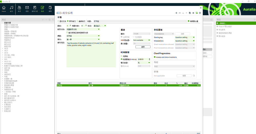Select 音程识别 in the tests list
Image resolution: width=256 pixels, height=134 pixels.
point(7,46)
